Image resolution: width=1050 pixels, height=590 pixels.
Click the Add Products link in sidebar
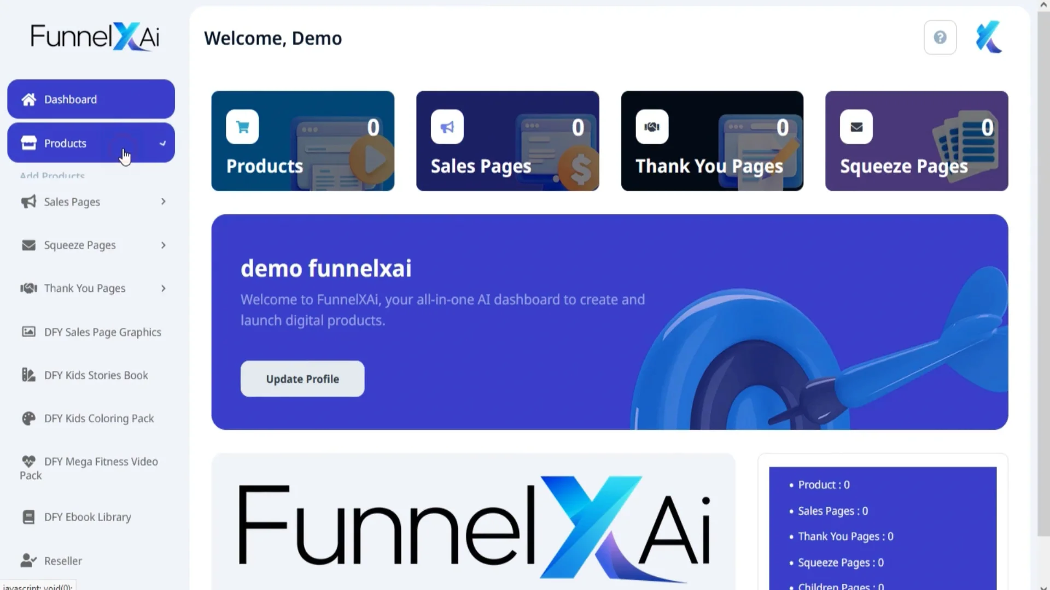(x=52, y=175)
